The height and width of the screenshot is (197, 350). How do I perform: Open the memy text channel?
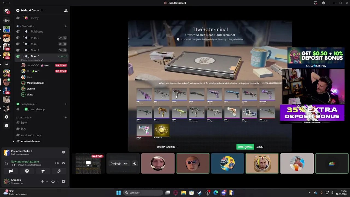[x=41, y=18]
